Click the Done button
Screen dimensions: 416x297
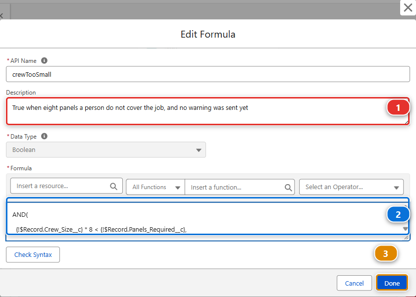tap(392, 283)
